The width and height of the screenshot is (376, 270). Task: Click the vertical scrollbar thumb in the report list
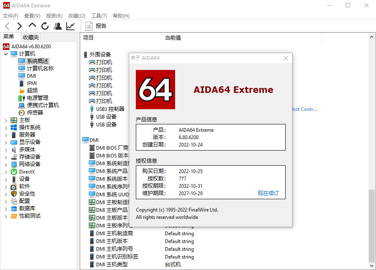click(x=371, y=226)
